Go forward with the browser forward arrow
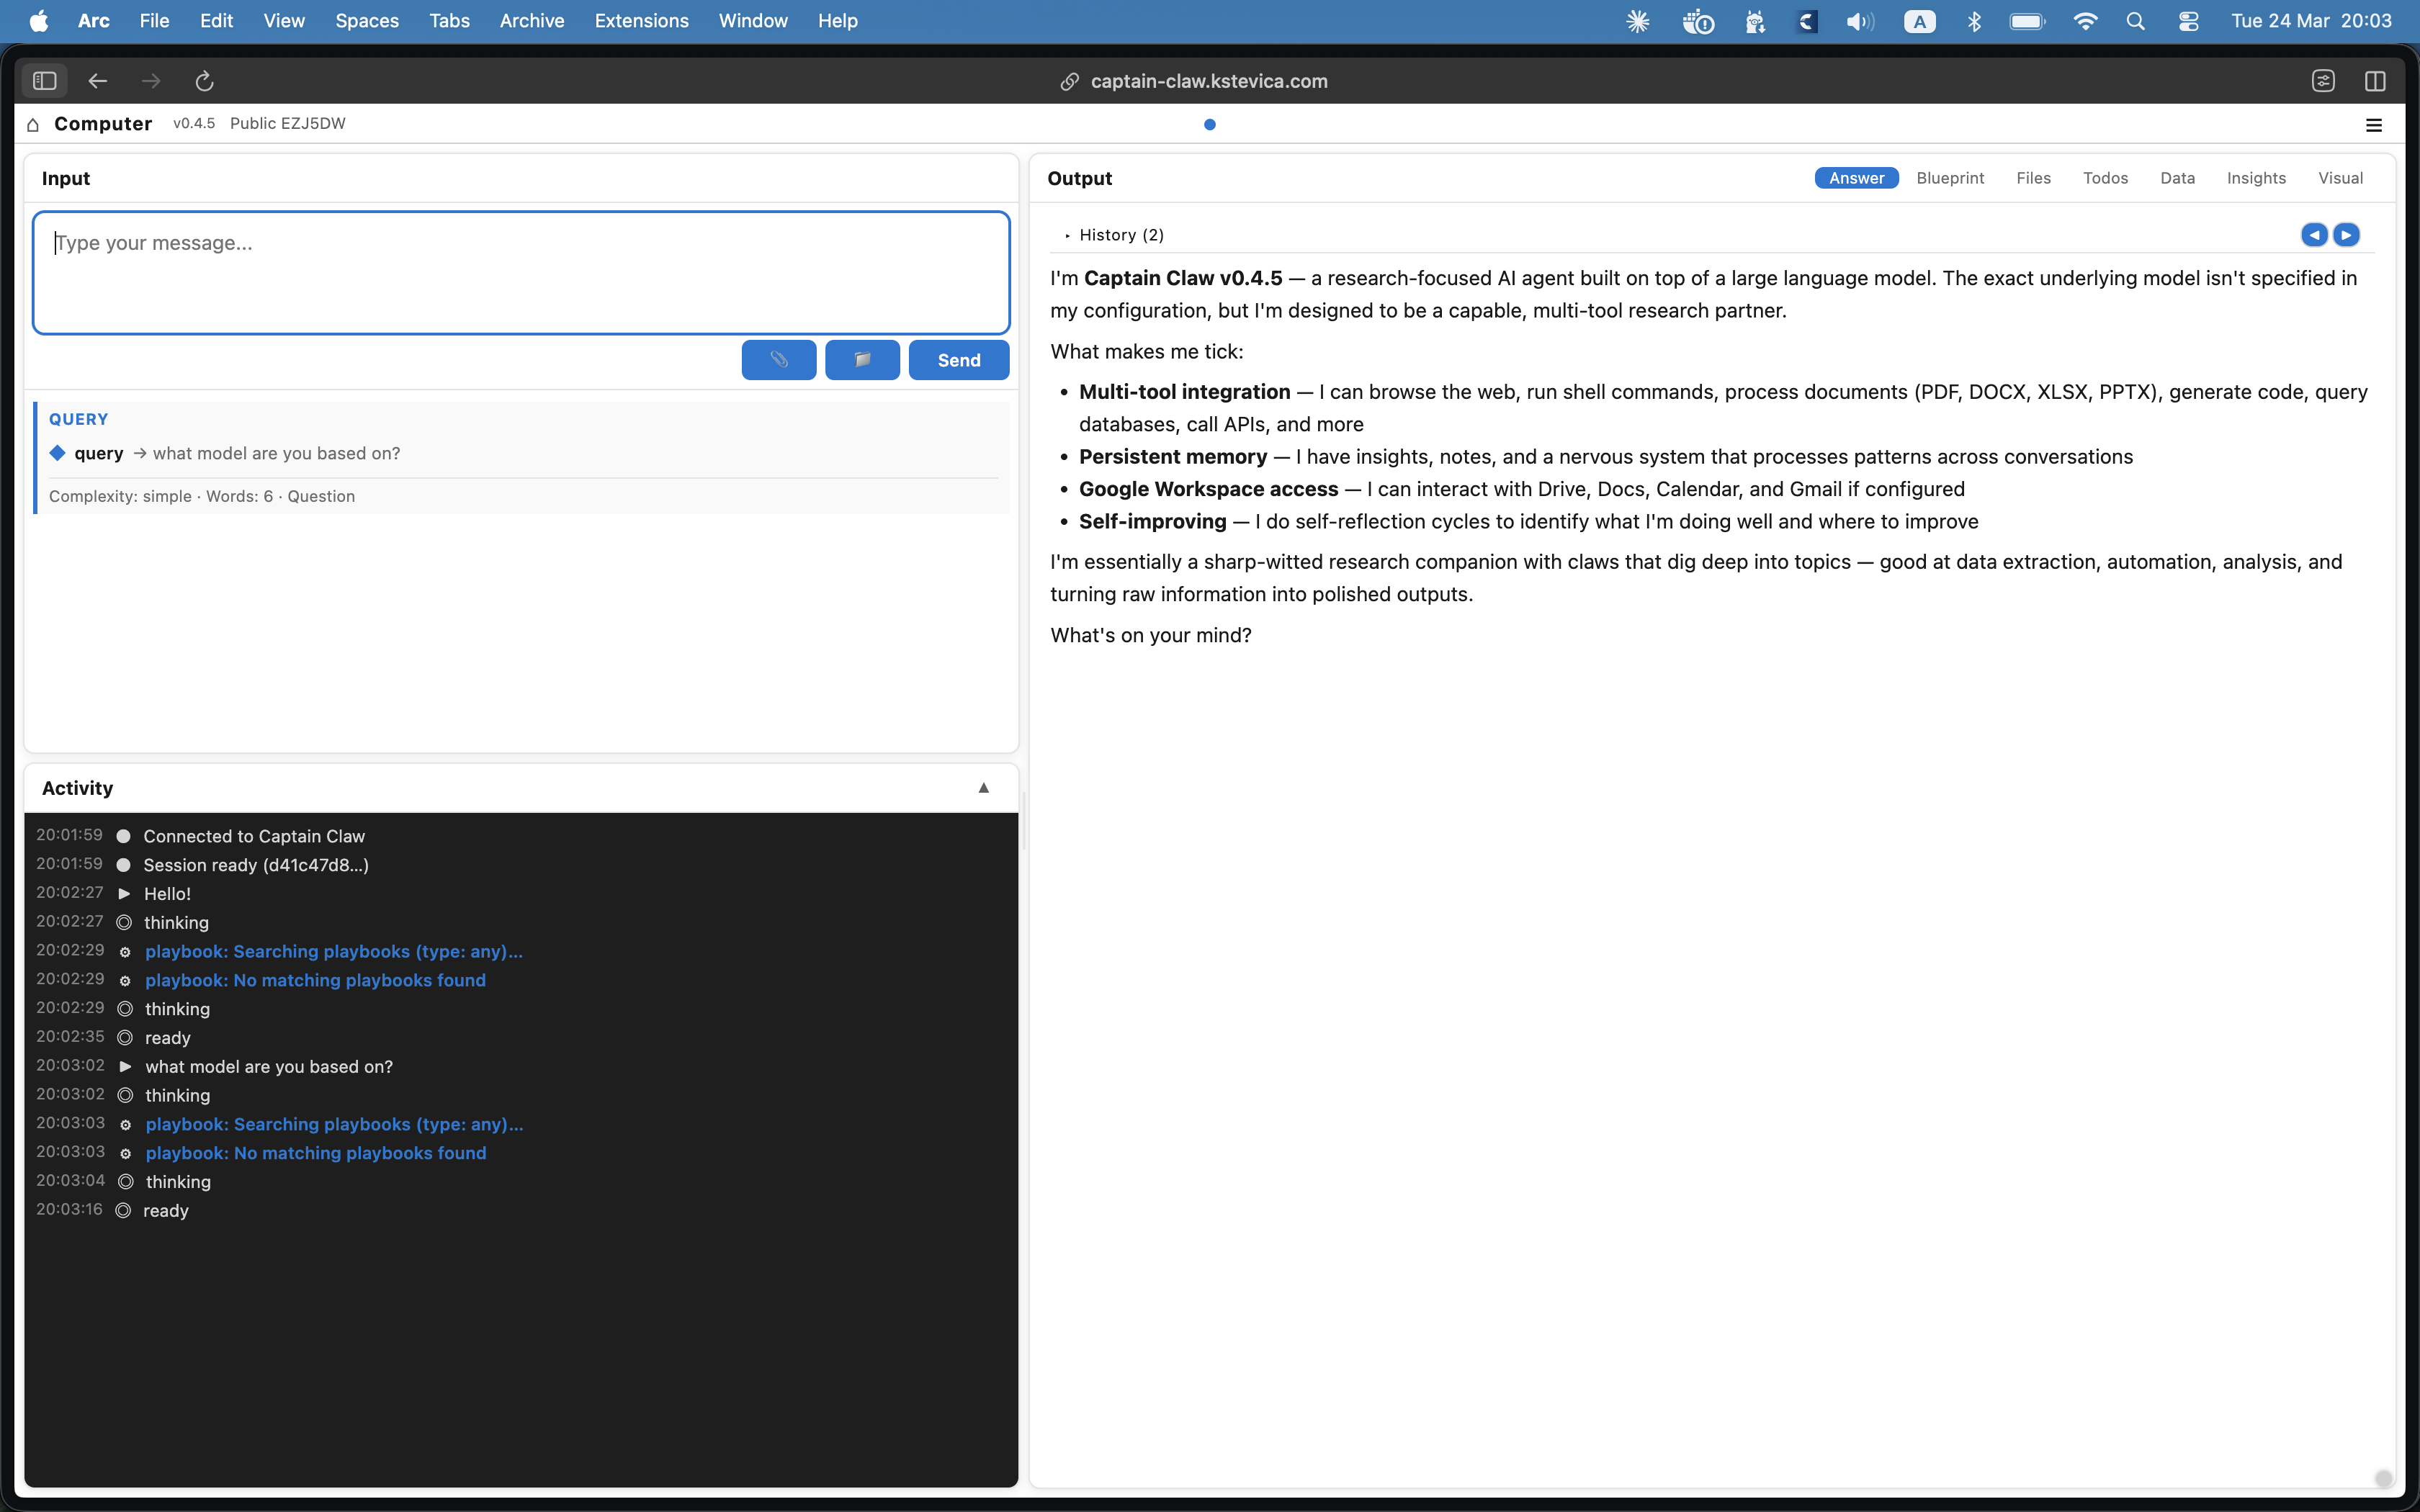 point(151,81)
